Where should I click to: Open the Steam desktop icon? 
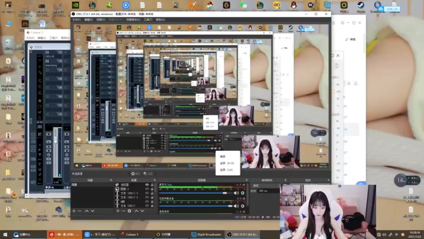coord(361,5)
